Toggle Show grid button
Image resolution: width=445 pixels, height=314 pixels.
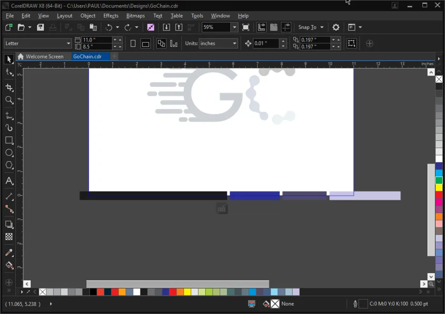click(x=273, y=27)
